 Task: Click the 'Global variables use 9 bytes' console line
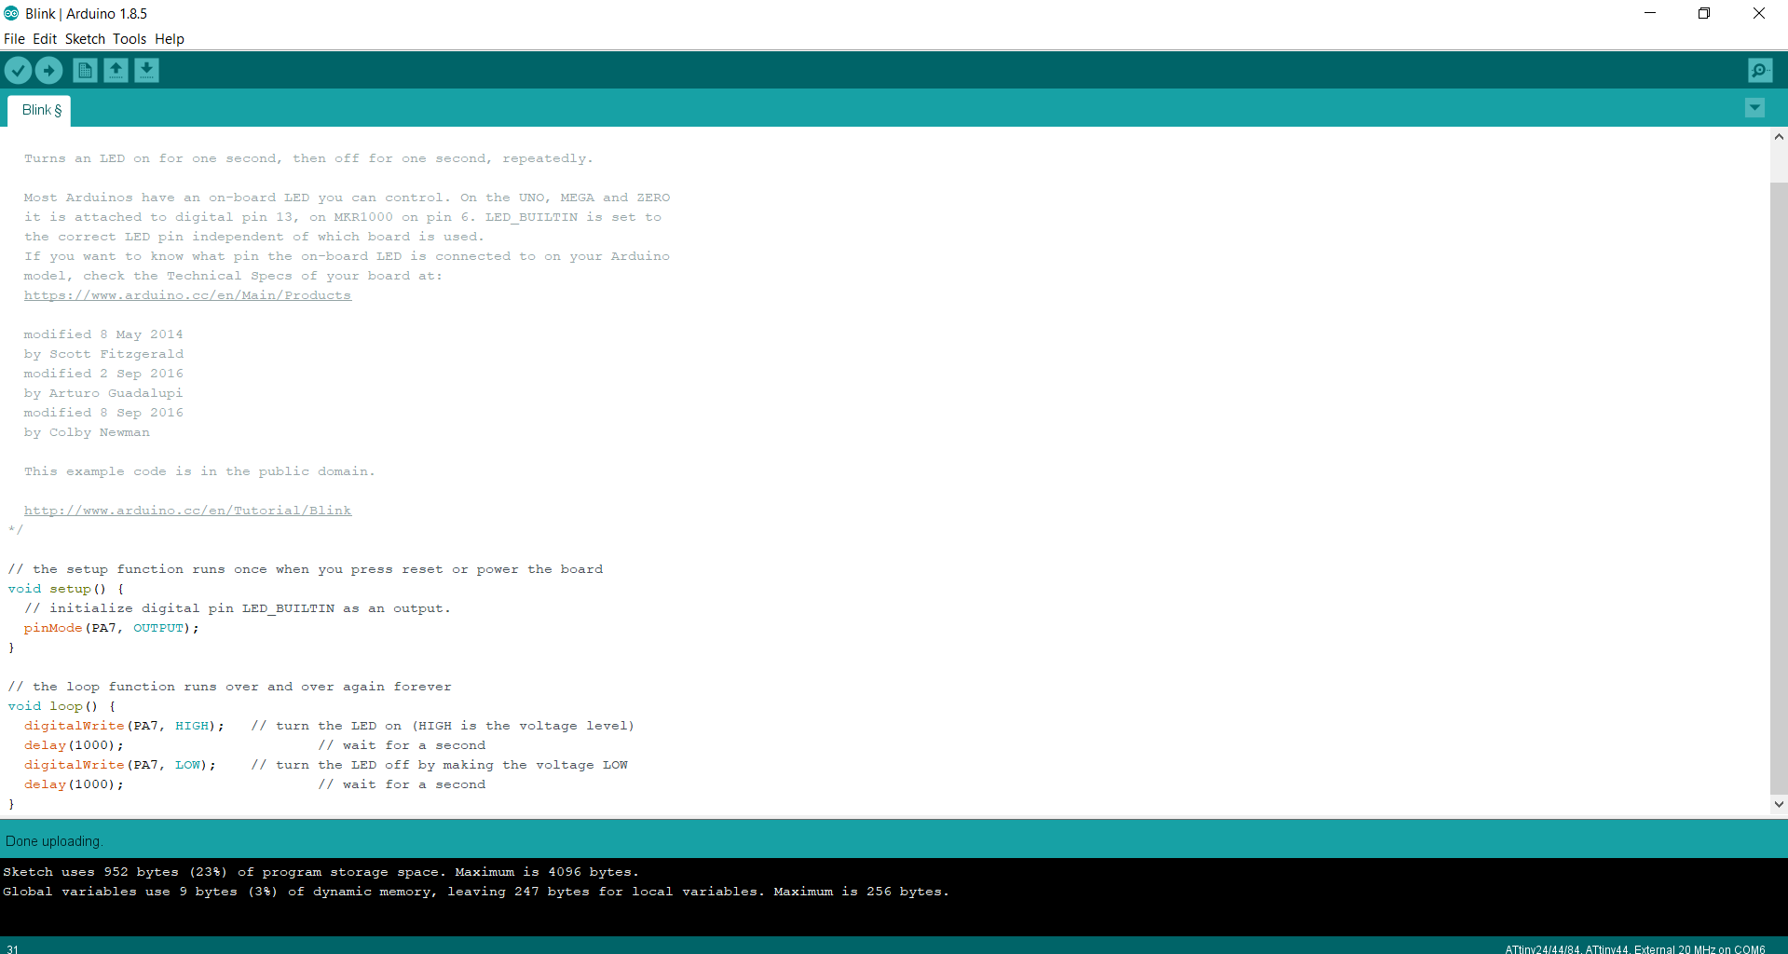coord(476,892)
